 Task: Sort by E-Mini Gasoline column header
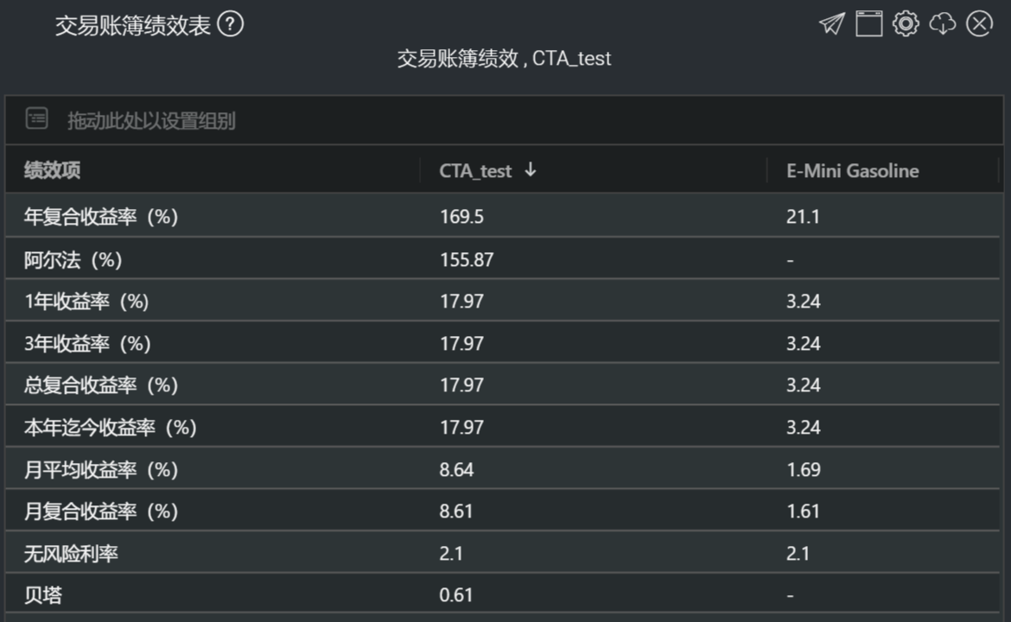[x=852, y=171]
